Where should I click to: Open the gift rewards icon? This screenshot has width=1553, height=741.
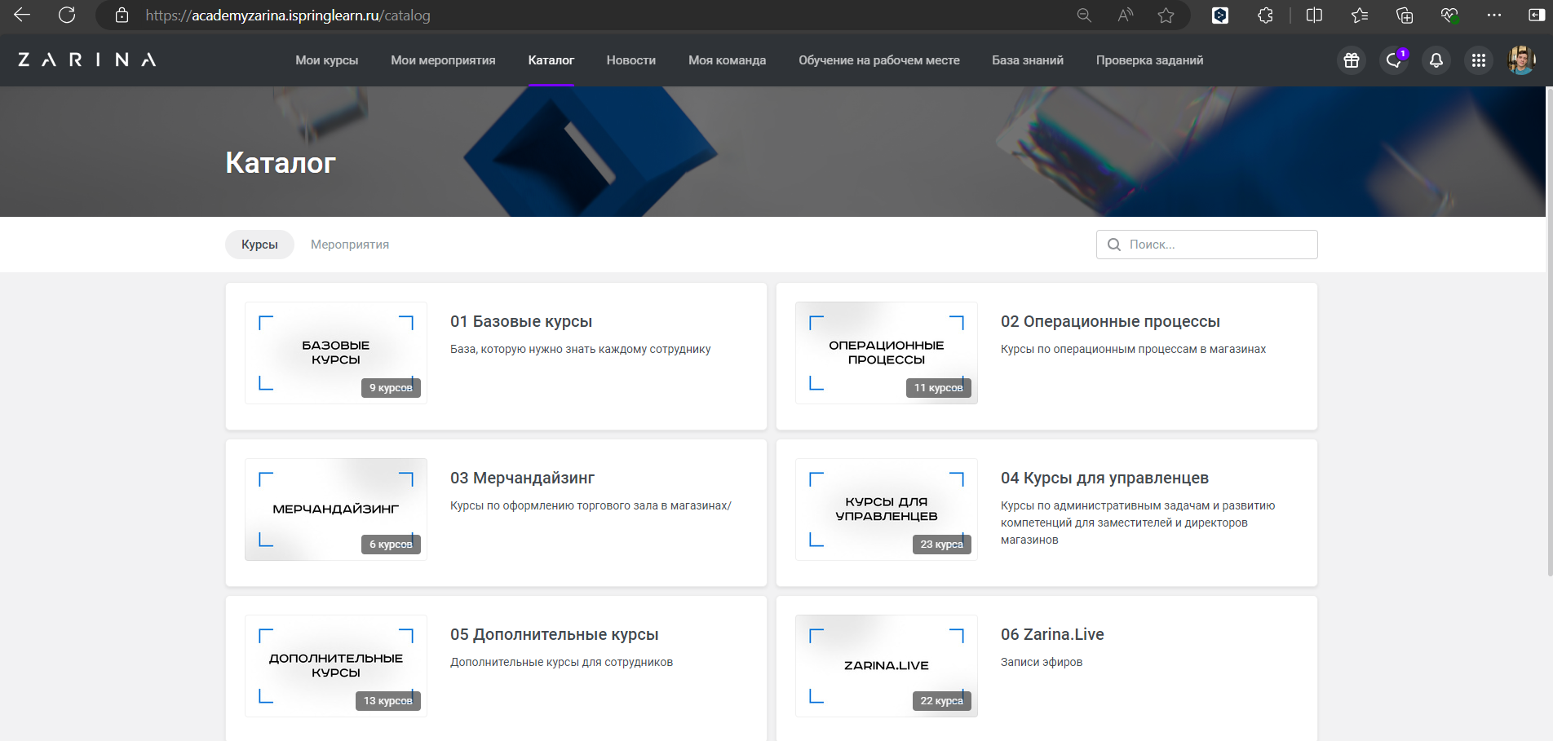pyautogui.click(x=1352, y=60)
